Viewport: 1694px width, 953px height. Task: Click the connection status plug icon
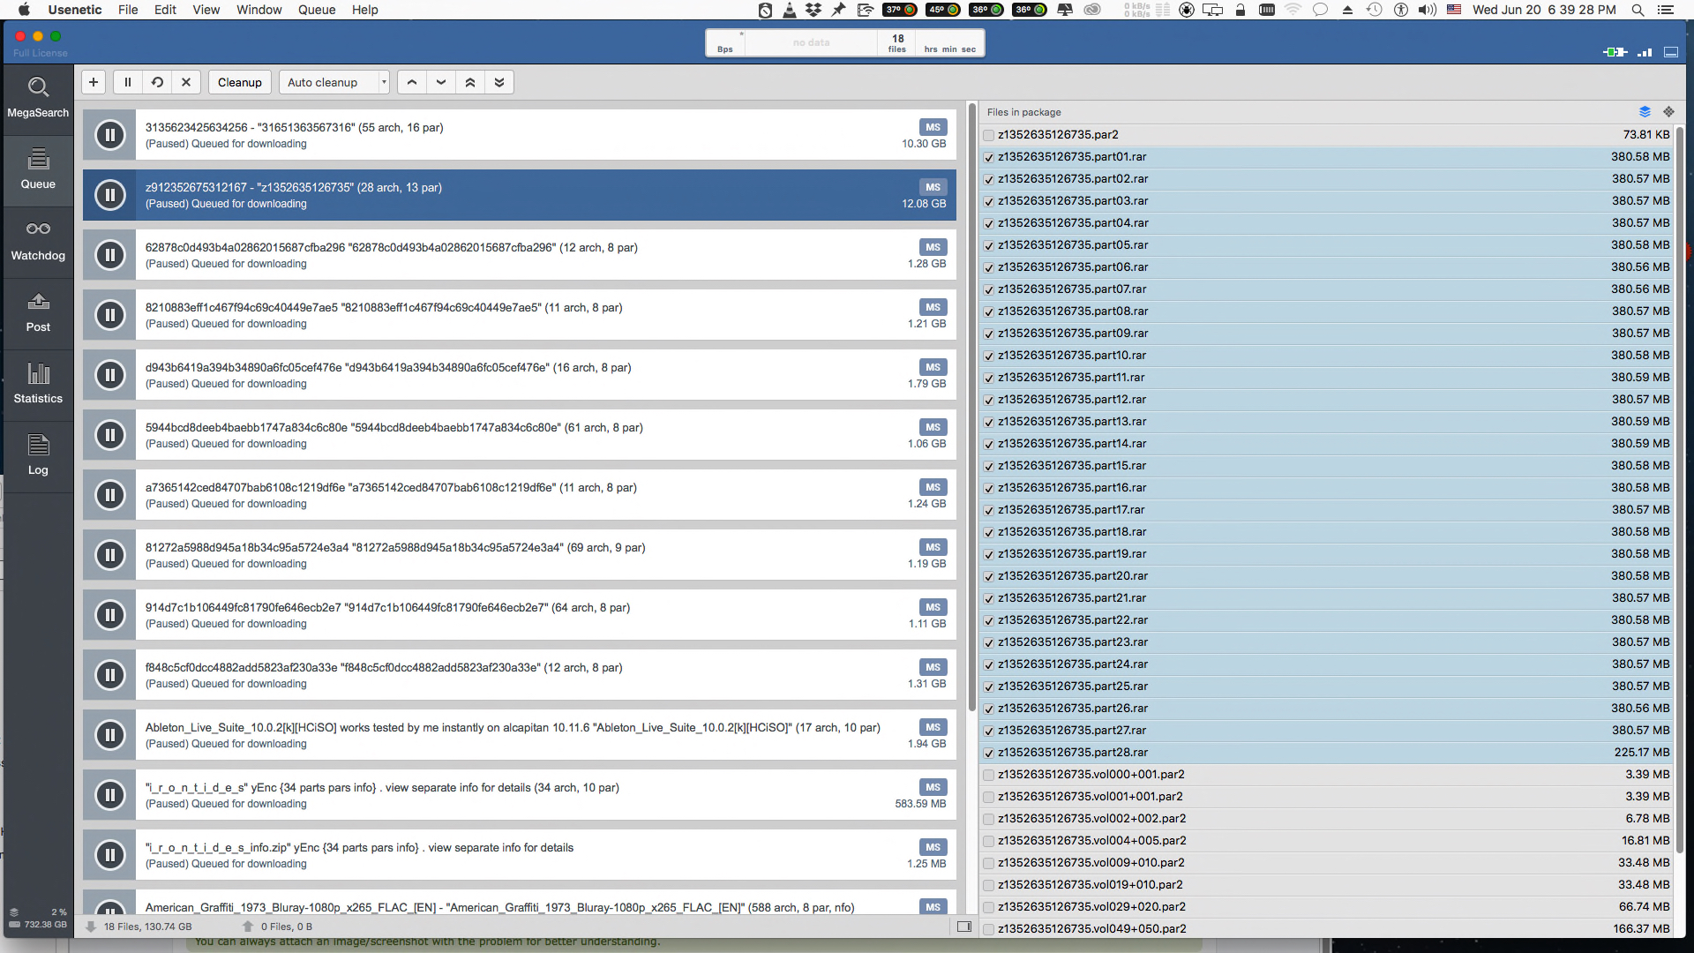coord(1615,52)
